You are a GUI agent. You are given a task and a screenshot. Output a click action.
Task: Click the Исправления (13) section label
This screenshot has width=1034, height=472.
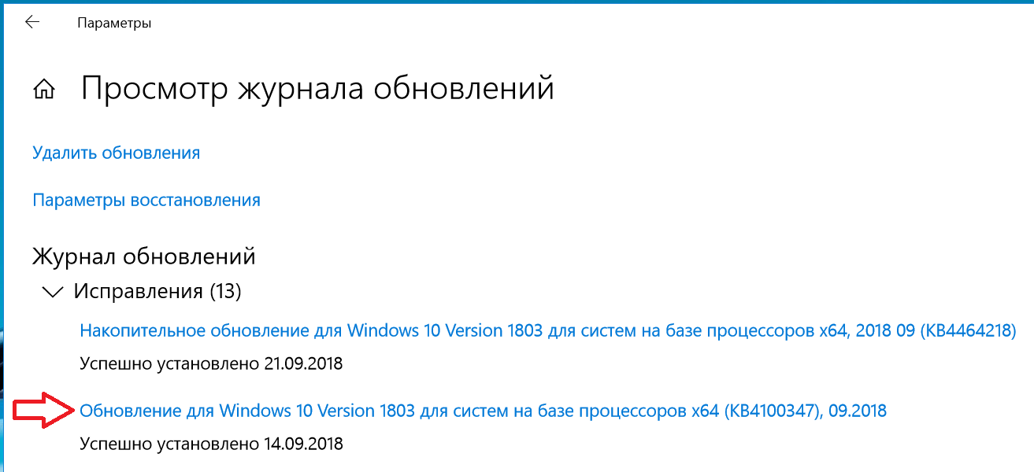(157, 292)
